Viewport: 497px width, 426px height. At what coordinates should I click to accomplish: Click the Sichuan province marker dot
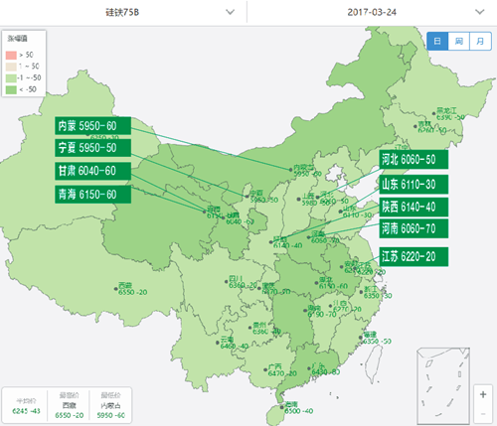227,282
